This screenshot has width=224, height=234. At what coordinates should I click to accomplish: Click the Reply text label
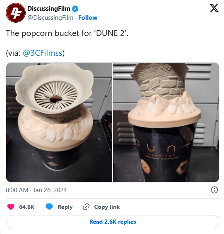[65, 207]
